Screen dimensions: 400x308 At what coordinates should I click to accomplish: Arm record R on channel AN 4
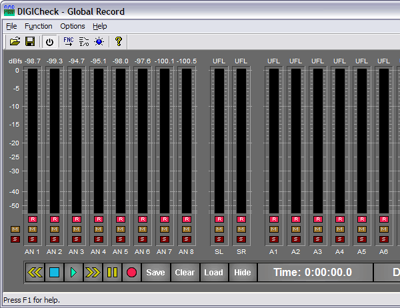point(99,219)
